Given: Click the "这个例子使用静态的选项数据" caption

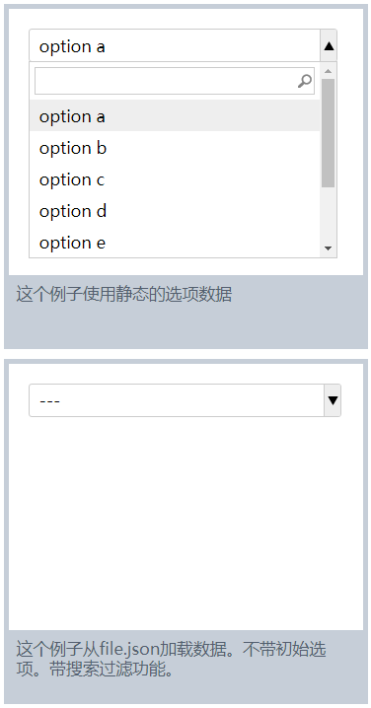Looking at the screenshot, I should pyautogui.click(x=124, y=295).
